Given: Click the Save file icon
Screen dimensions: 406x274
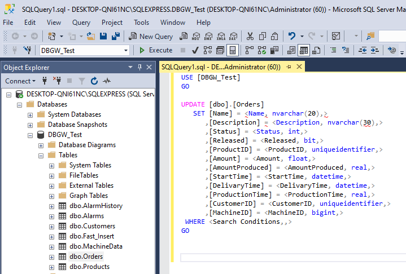Looking at the screenshot, I should 103,36.
